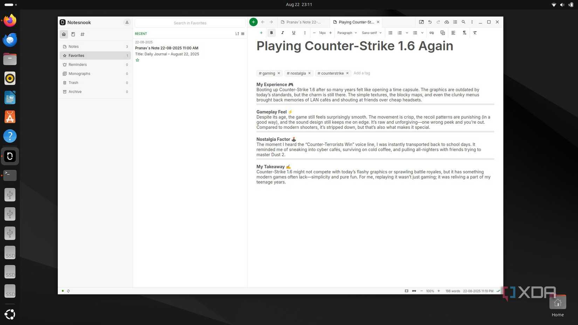Unfavorite the Pranav's Note via star icon

click(x=137, y=60)
